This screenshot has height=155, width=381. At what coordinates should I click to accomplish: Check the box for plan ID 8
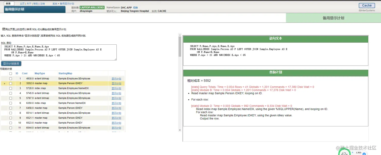click(x=11, y=113)
